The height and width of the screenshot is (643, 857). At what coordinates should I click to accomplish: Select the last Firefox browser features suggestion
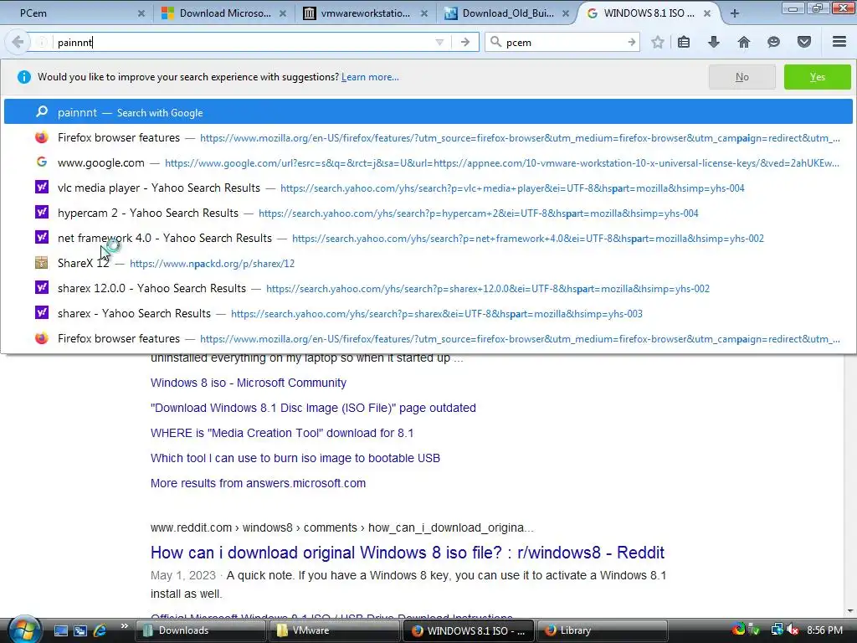coord(428,339)
